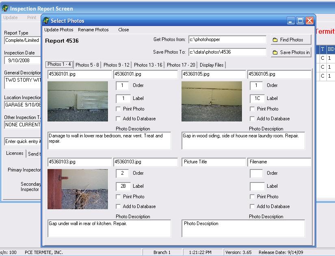Click the Select Photos dialog title icon
Image resolution: width=335 pixels, height=256 pixels.
[46, 21]
